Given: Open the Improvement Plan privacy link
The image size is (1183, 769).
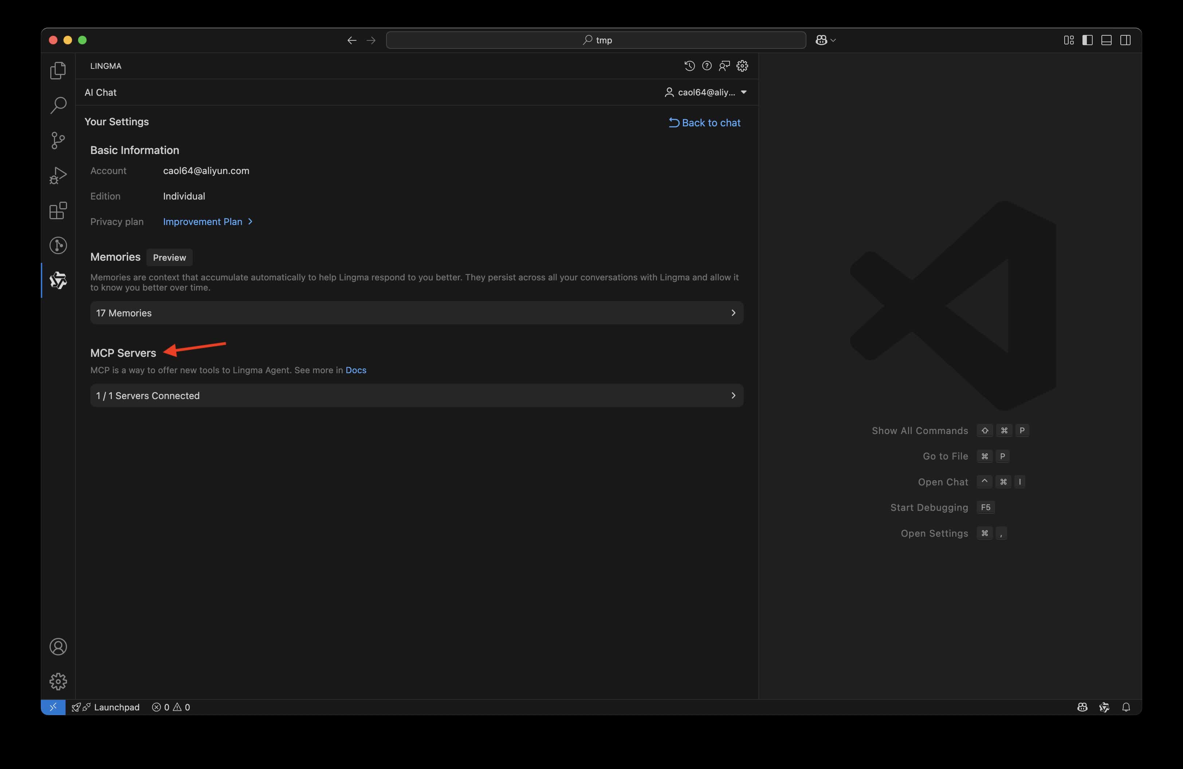Looking at the screenshot, I should pyautogui.click(x=208, y=221).
